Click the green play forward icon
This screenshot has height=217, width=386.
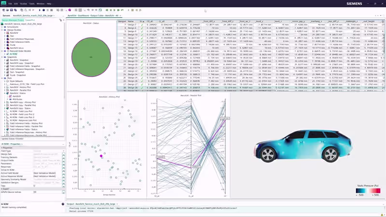[114, 10]
